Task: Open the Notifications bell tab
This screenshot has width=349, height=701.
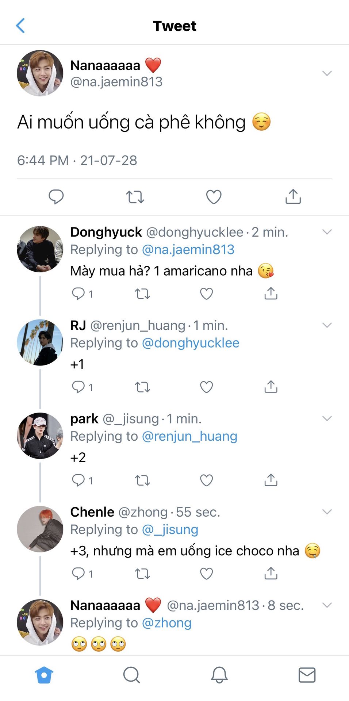Action: coord(219,675)
